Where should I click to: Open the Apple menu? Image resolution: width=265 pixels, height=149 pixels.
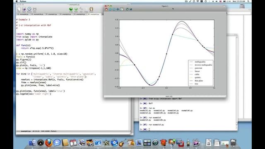coord(17,1)
